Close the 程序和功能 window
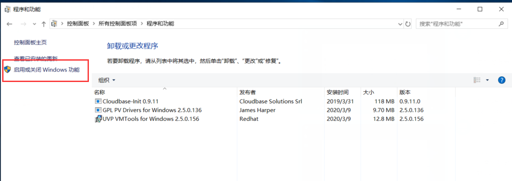Screen dimensions: 512x181 tap(501, 10)
